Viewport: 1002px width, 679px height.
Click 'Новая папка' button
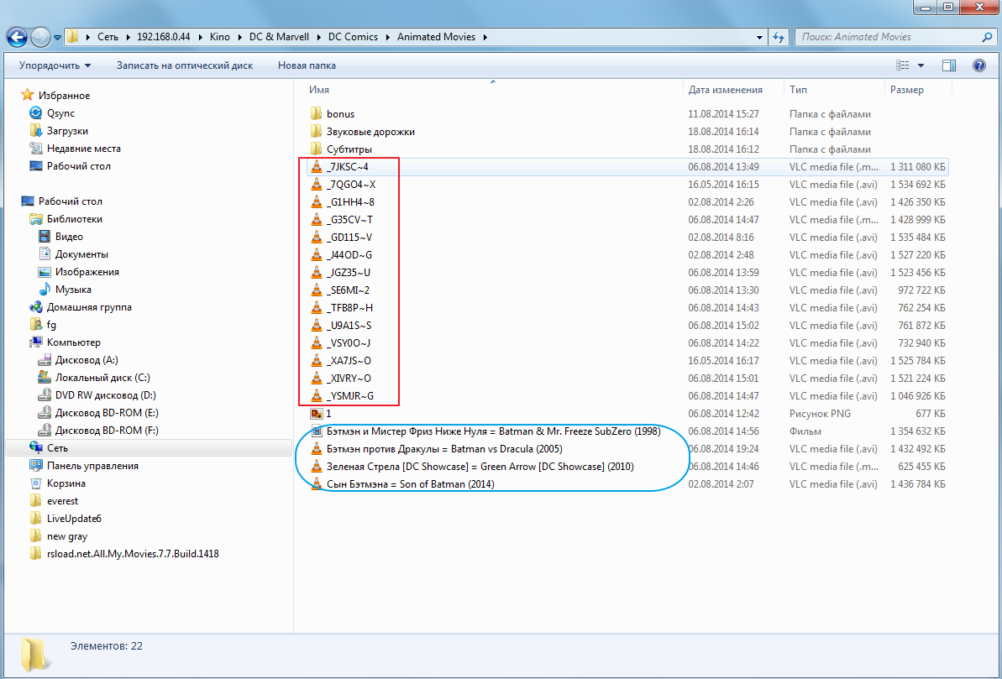307,65
